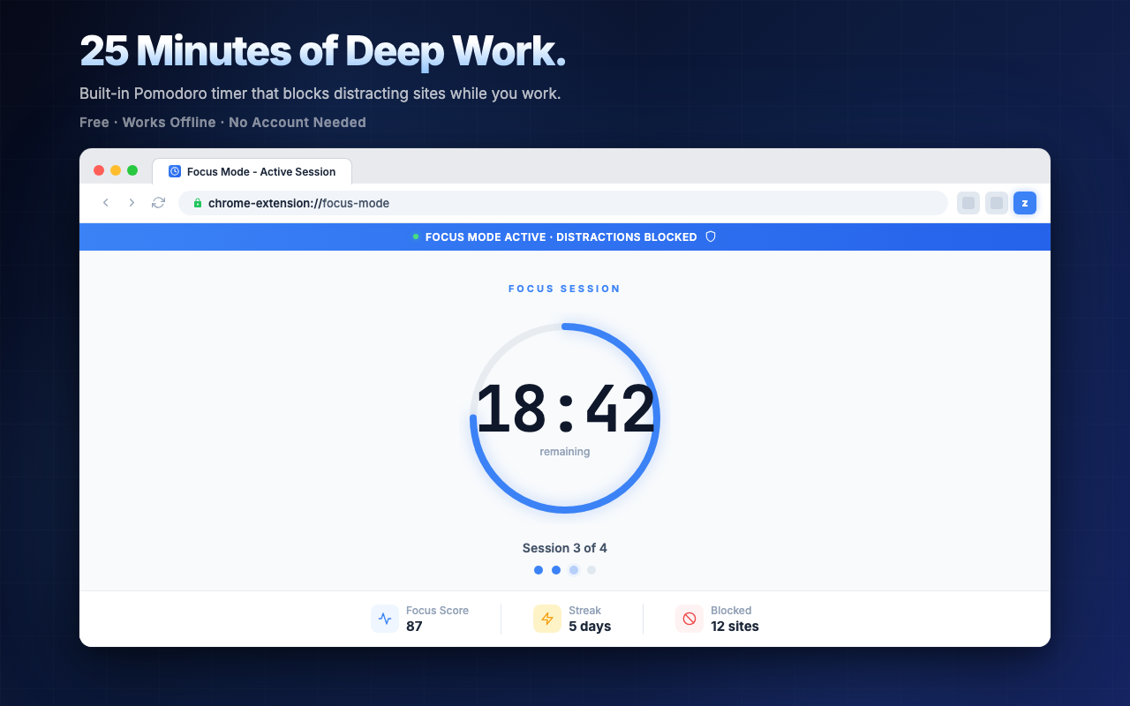This screenshot has width=1130, height=706.
Task: Click the Blocked value '12 sites'
Action: 734,627
